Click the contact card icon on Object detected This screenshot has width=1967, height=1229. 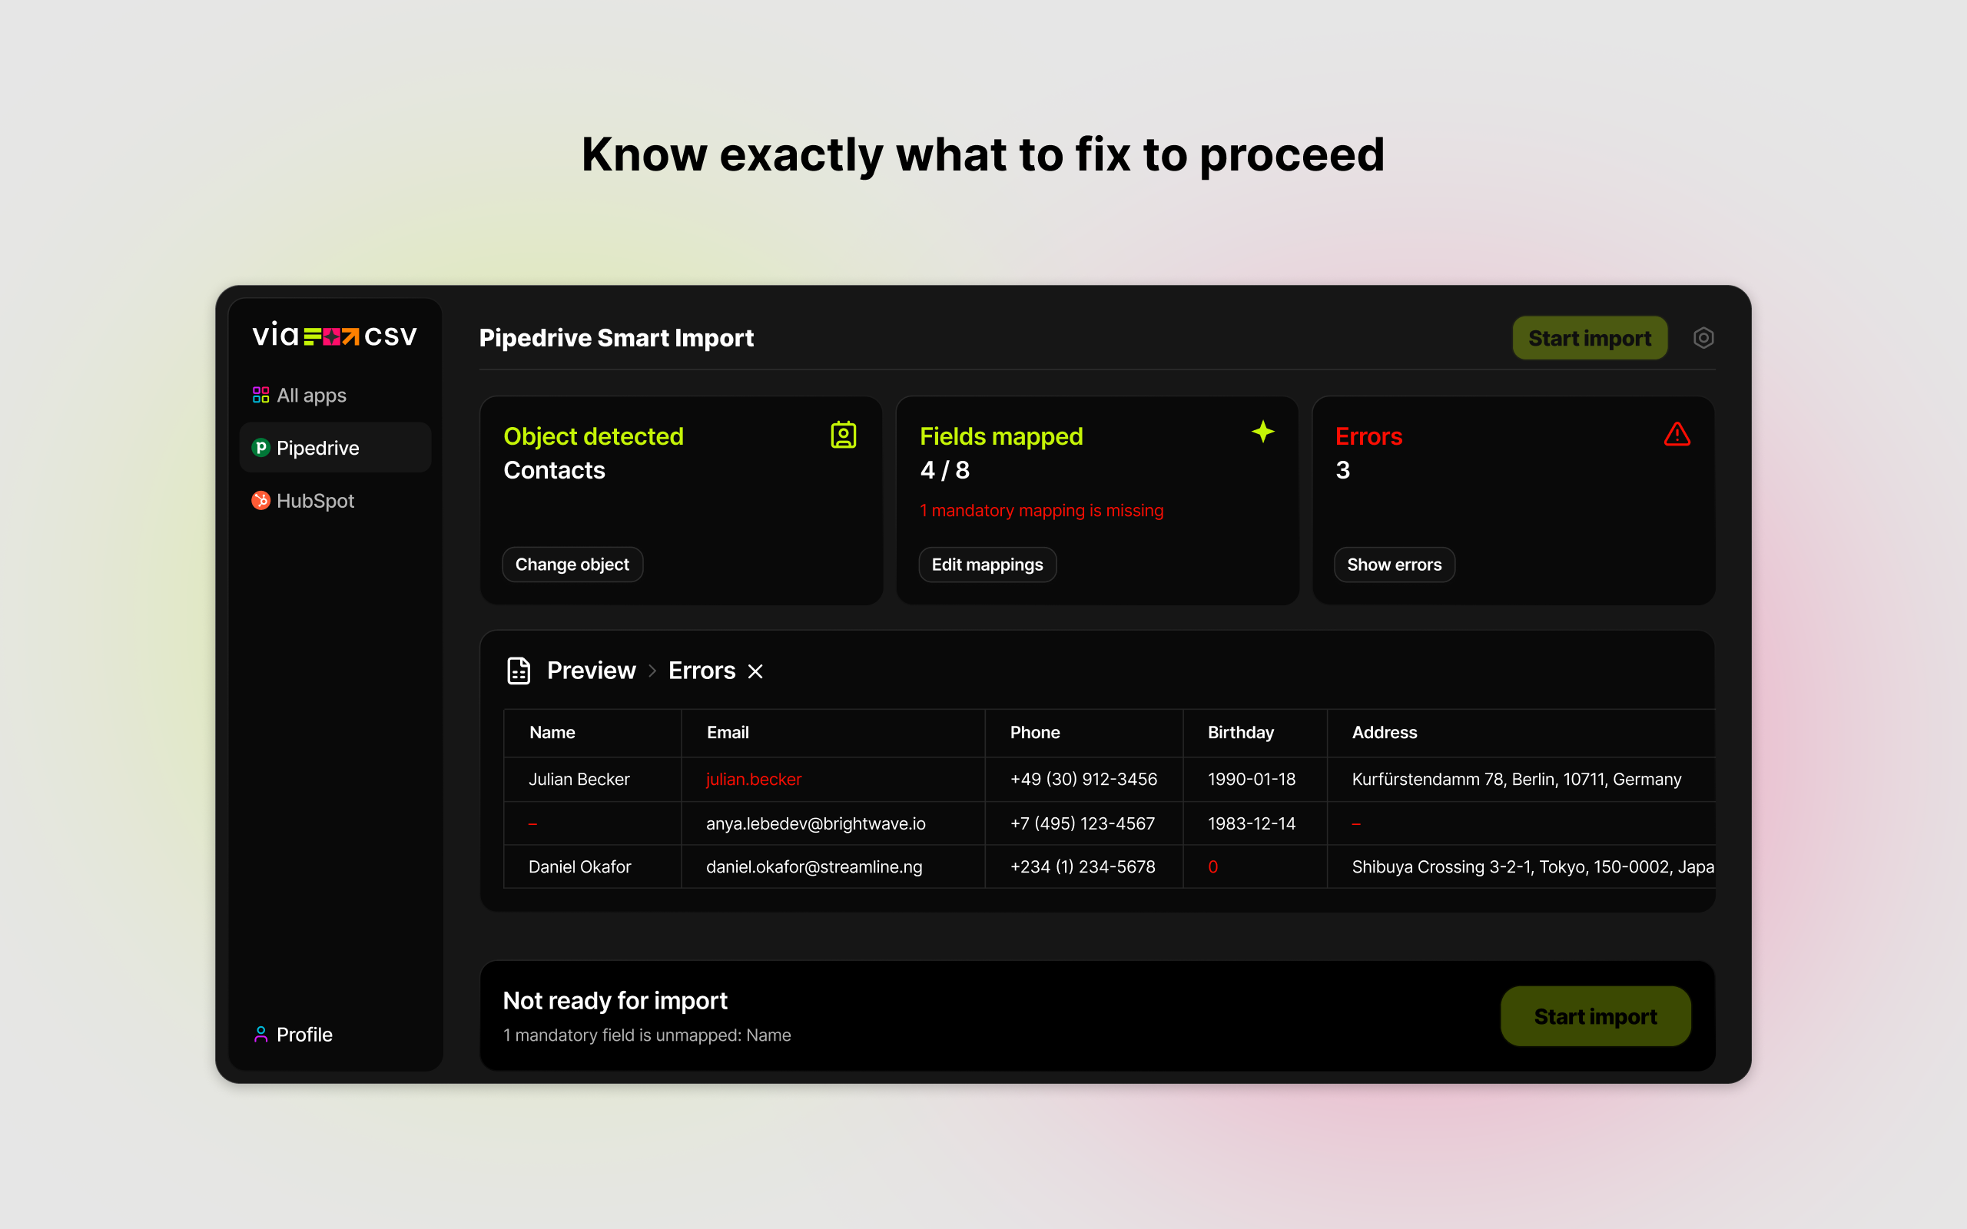pos(844,435)
